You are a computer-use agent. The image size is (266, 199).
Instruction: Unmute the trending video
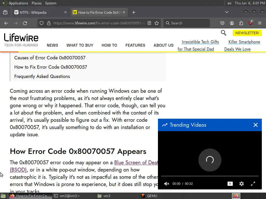click(x=167, y=184)
